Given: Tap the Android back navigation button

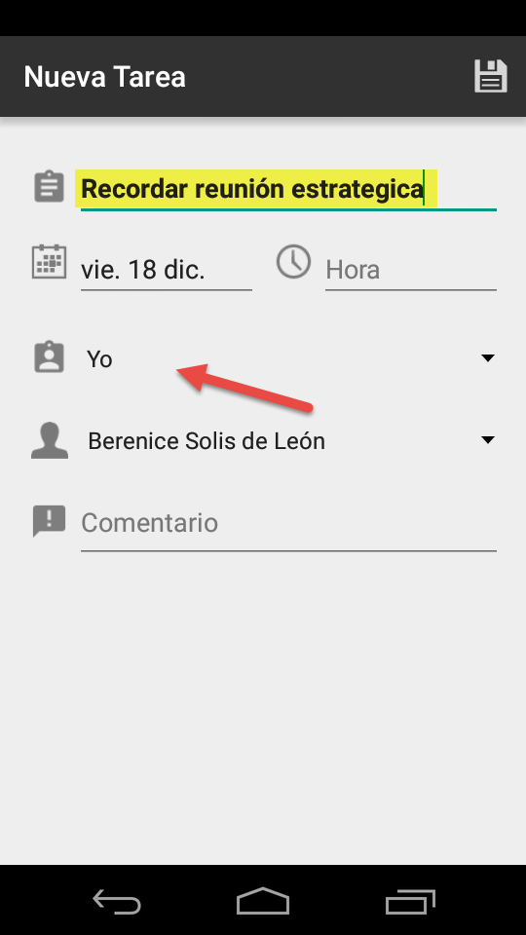Looking at the screenshot, I should 117,901.
